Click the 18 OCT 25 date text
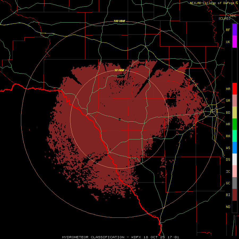Viewport: 239px width, 239px height. click(154, 237)
